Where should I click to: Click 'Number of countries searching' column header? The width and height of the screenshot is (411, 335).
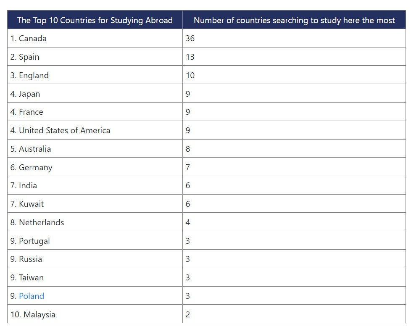click(x=294, y=20)
